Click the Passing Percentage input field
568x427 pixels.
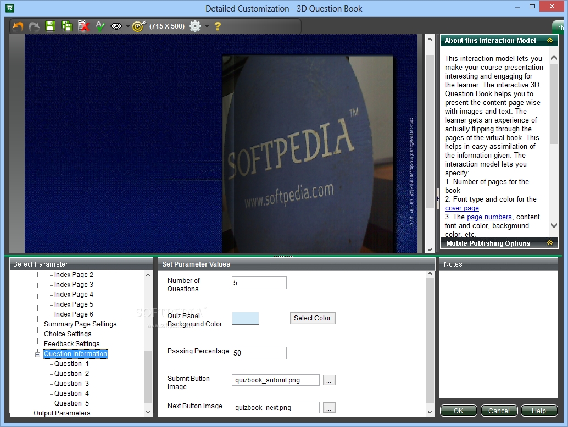click(259, 353)
